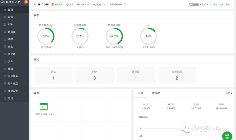Click the 上行 legend with yellow dot
Viewport: 236px width, 140px height.
(x=146, y=104)
